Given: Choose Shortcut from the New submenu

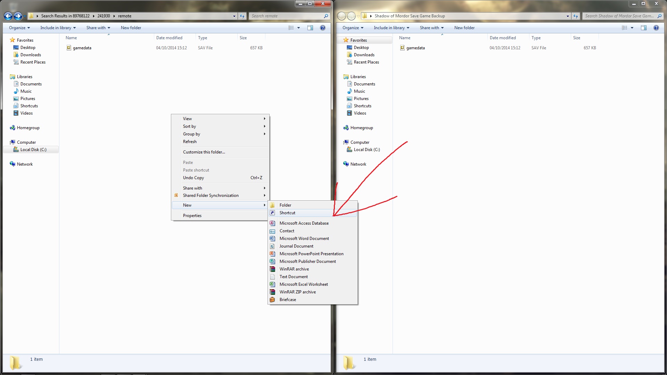Looking at the screenshot, I should (287, 213).
